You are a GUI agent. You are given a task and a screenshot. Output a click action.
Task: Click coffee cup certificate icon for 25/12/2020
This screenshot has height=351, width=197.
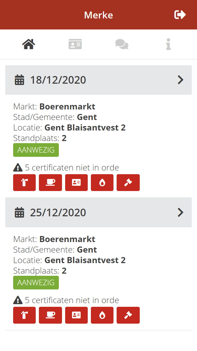point(50,315)
